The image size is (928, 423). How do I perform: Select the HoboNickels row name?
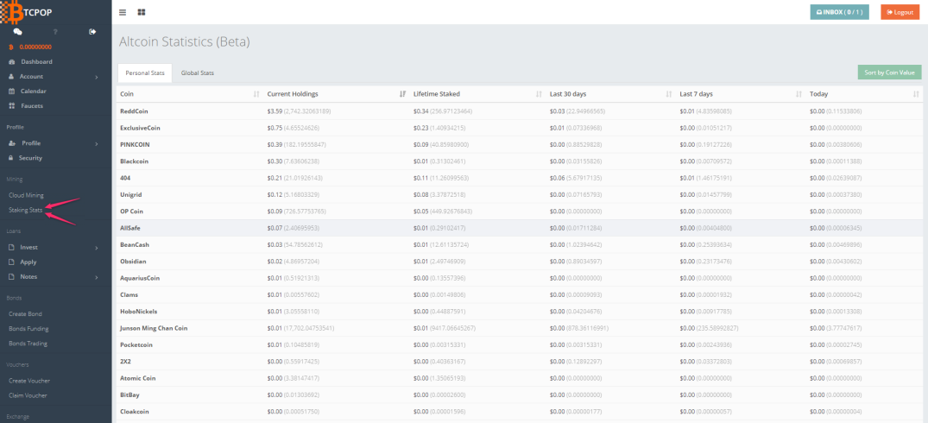pyautogui.click(x=138, y=311)
